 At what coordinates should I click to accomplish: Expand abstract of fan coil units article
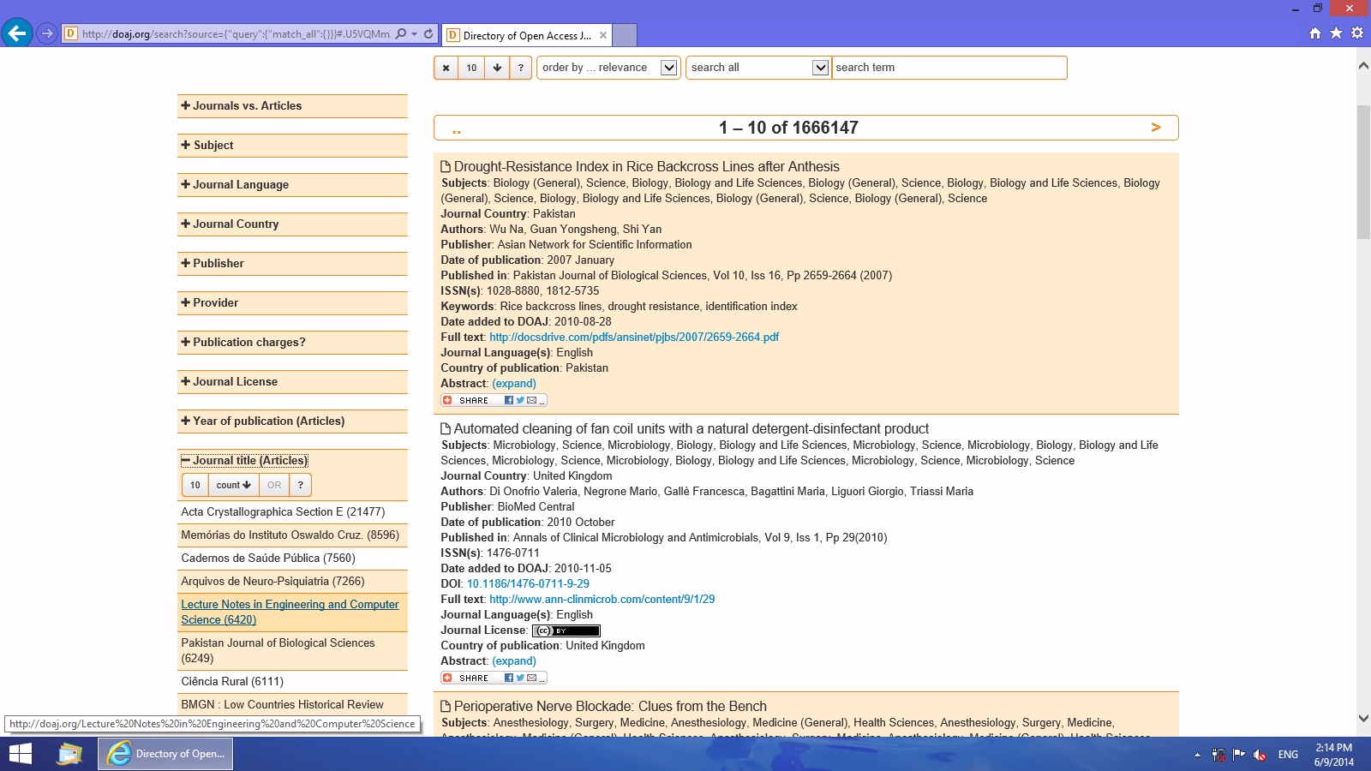click(514, 661)
